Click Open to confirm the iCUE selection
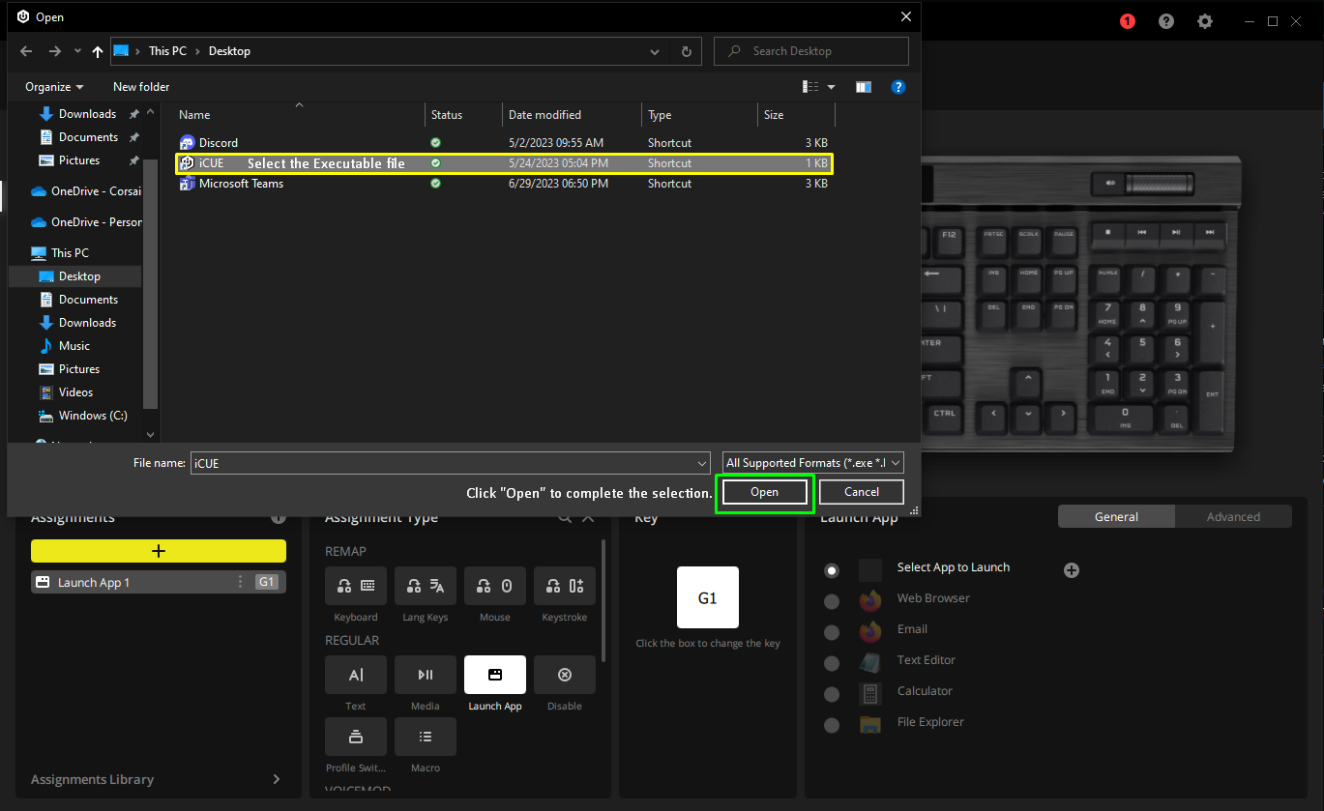This screenshot has width=1324, height=811. click(764, 492)
